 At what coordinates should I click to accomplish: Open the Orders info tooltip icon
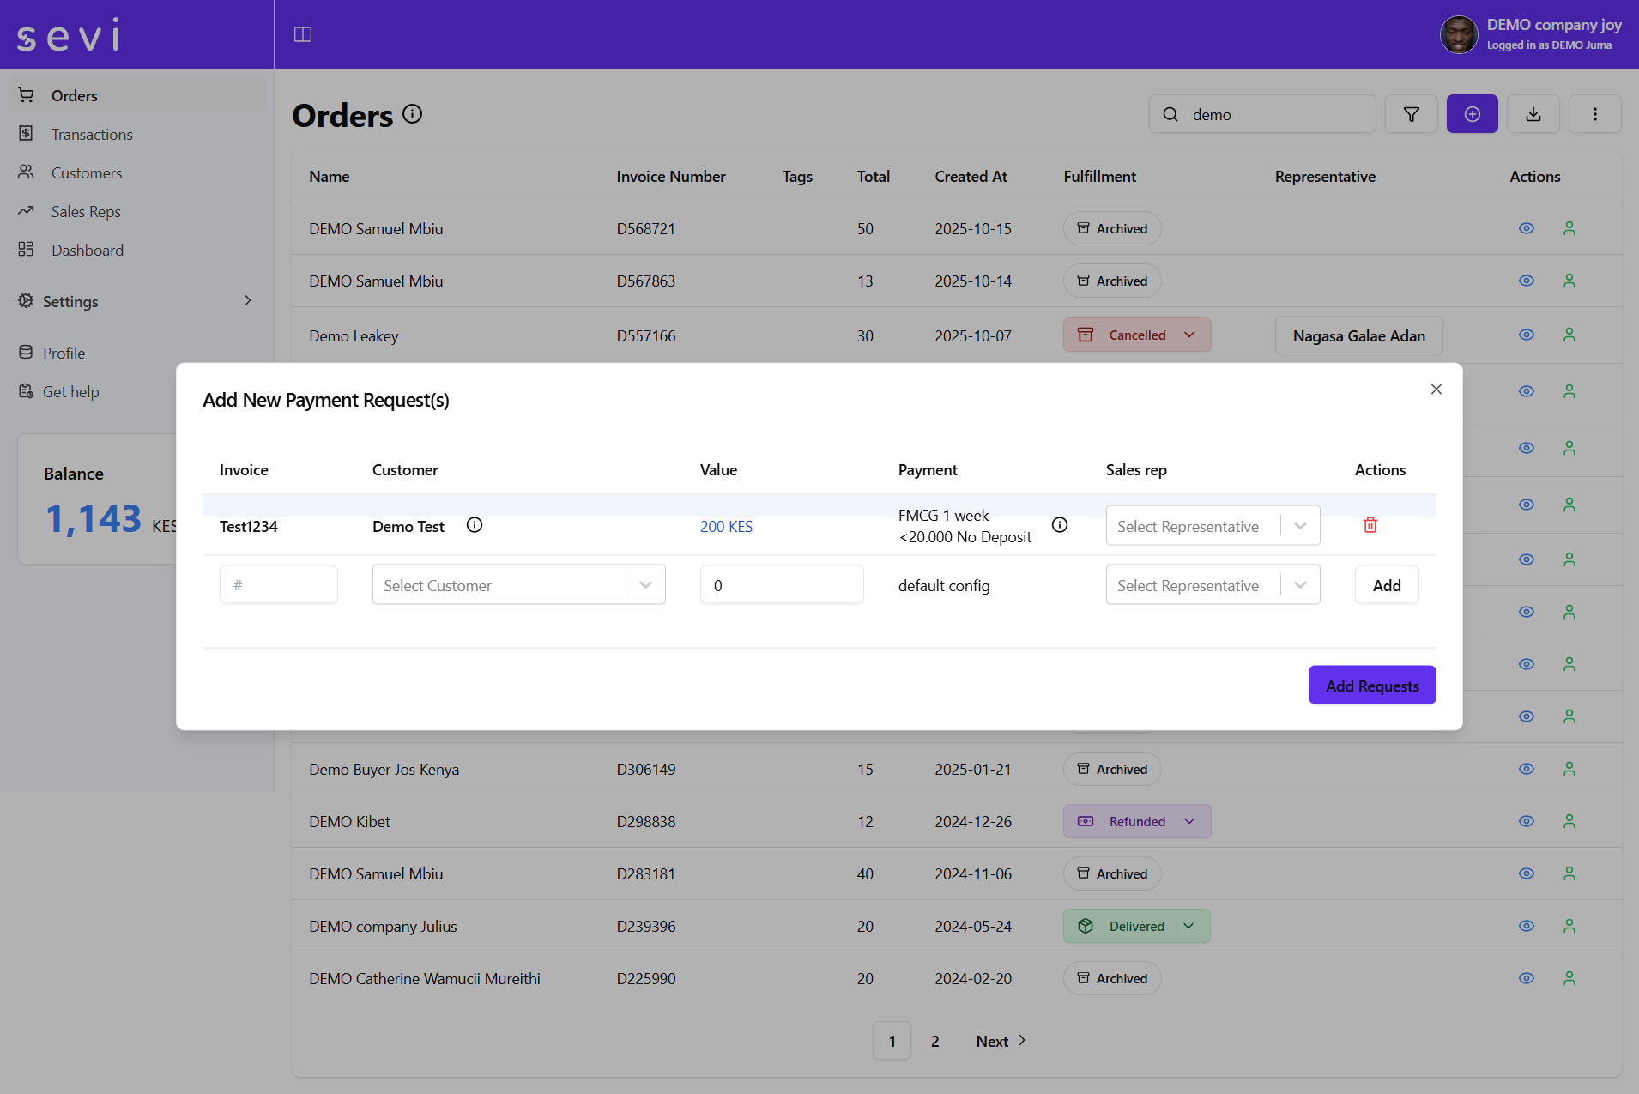413,113
